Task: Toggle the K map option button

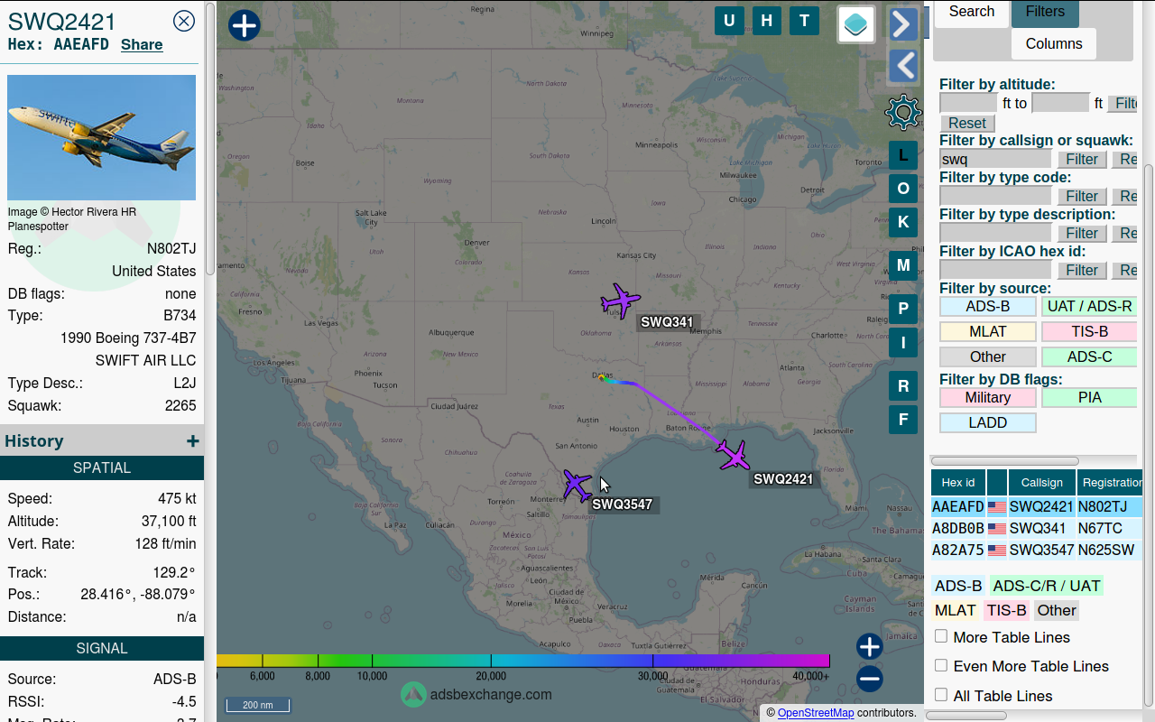Action: [x=903, y=222]
